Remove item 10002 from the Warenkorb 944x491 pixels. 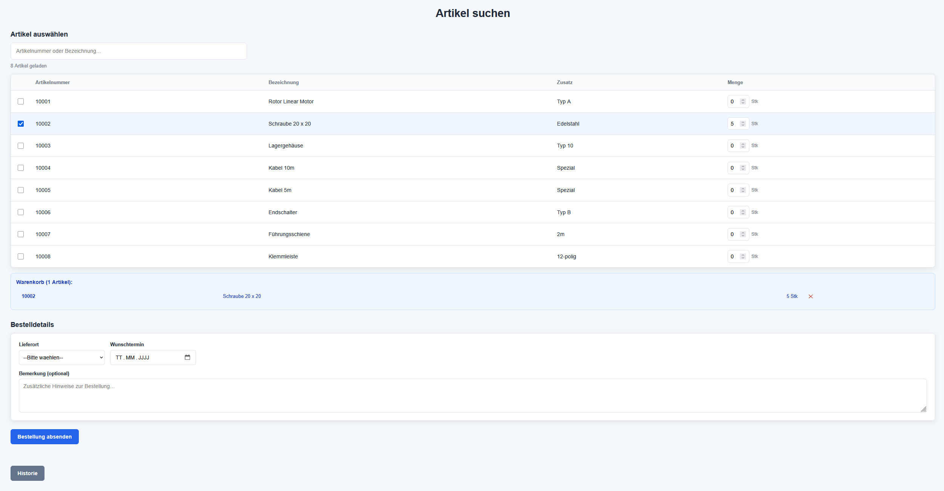[x=810, y=296]
